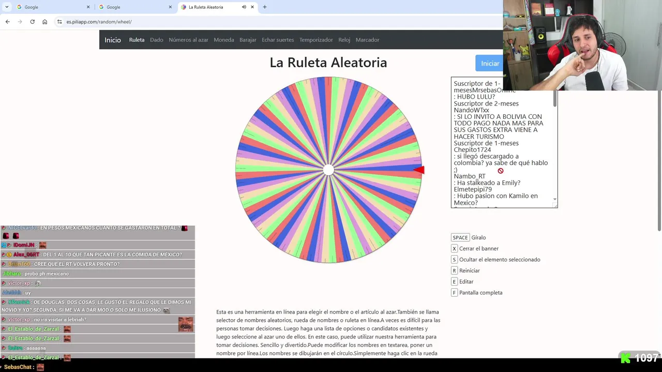Click the text area scrollbar thumb

coord(555,97)
